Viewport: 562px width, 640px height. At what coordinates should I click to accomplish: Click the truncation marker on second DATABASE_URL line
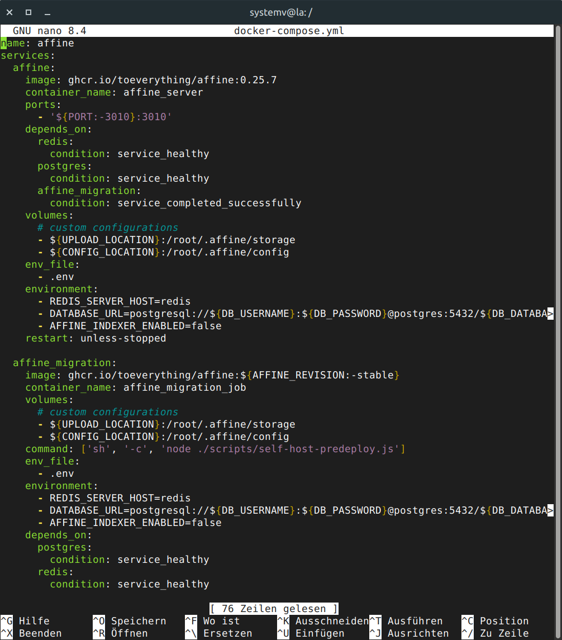pyautogui.click(x=550, y=510)
